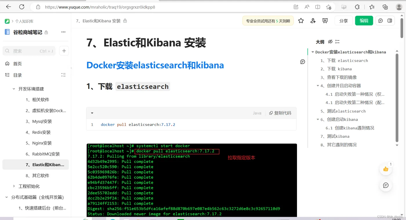Start presentation mode icon
This screenshot has width=406, height=220.
(325, 21)
